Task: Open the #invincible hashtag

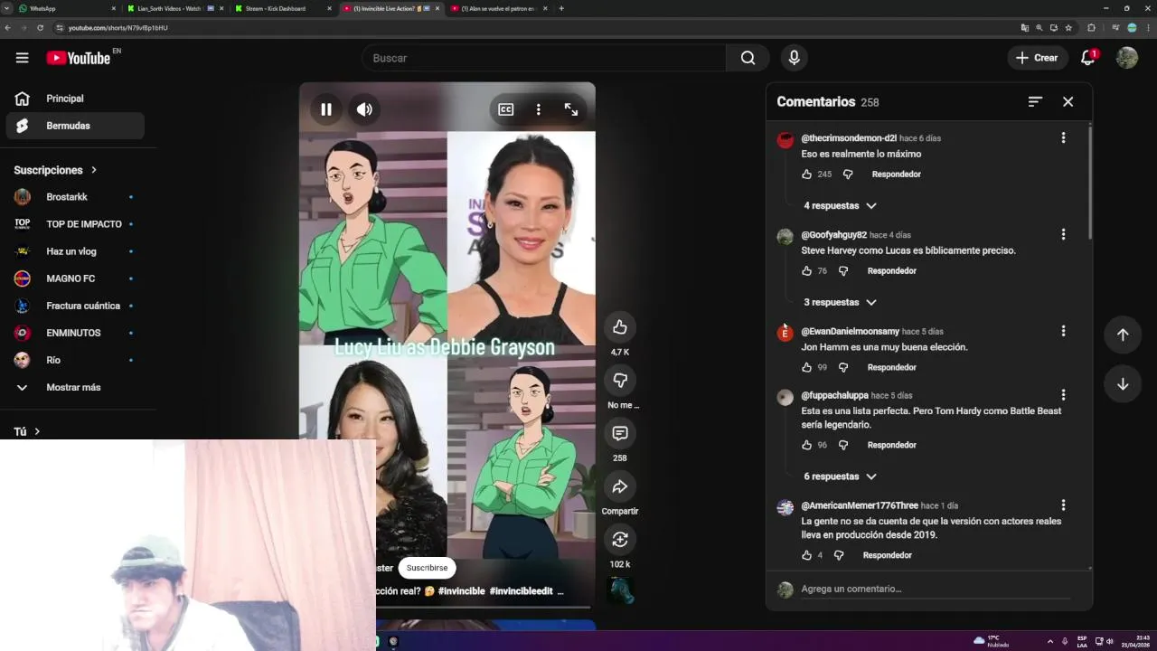Action: (462, 591)
